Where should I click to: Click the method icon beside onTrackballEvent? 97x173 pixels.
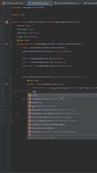(x=30, y=121)
